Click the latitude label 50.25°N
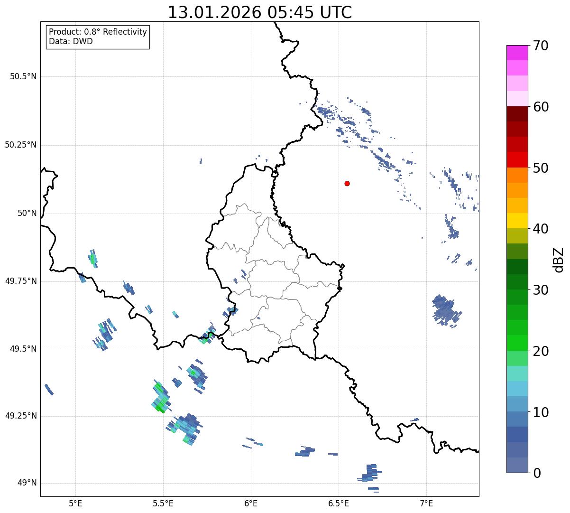Image resolution: width=570 pixels, height=513 pixels. pyautogui.click(x=21, y=145)
